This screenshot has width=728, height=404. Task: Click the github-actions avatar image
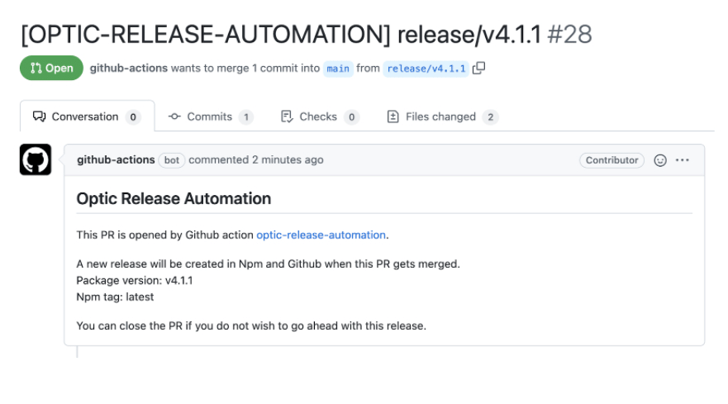(36, 159)
